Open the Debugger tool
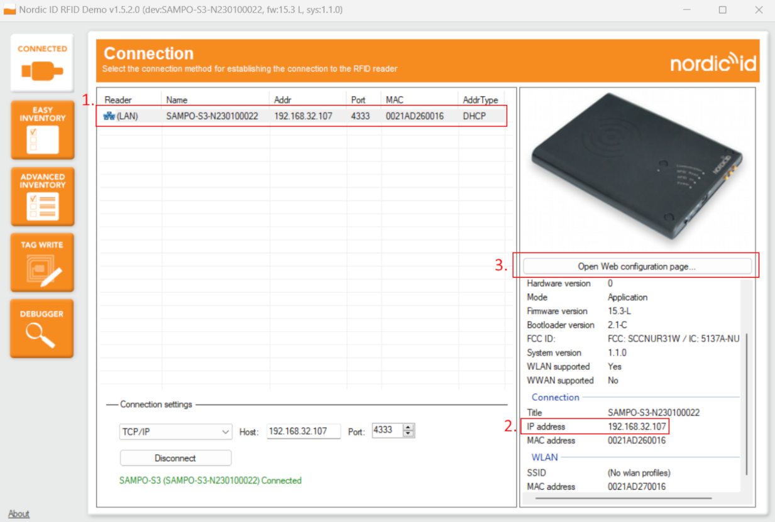This screenshot has height=522, width=775. click(x=42, y=329)
